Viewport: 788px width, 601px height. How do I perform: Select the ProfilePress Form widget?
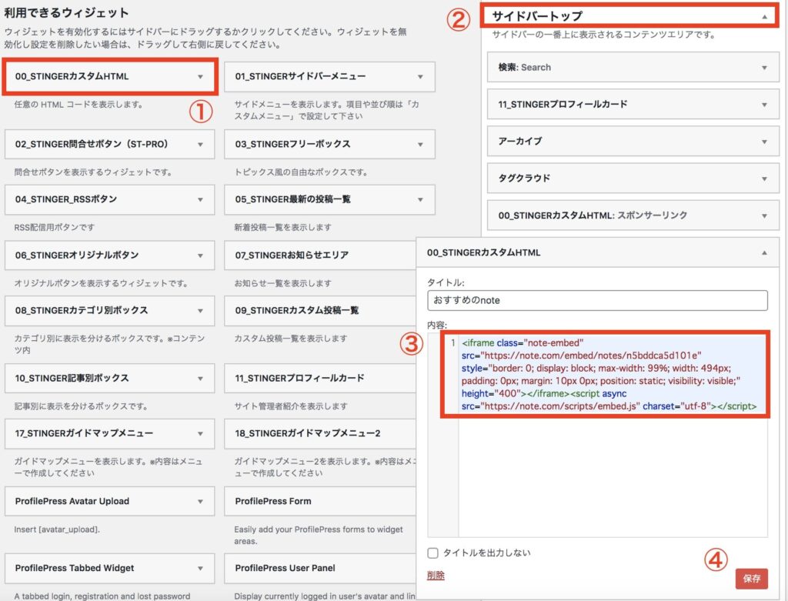[320, 501]
